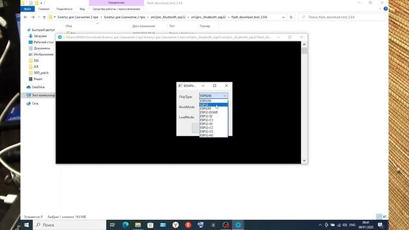
Task: Open the JLR folder in the sidebar
Action: coord(34,66)
